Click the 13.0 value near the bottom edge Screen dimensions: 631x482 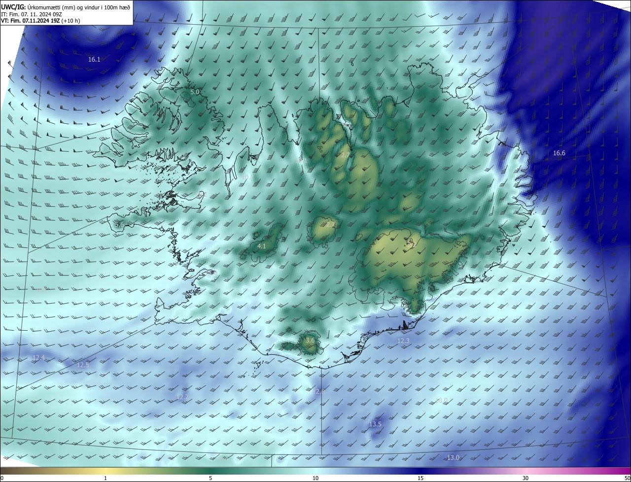453,458
